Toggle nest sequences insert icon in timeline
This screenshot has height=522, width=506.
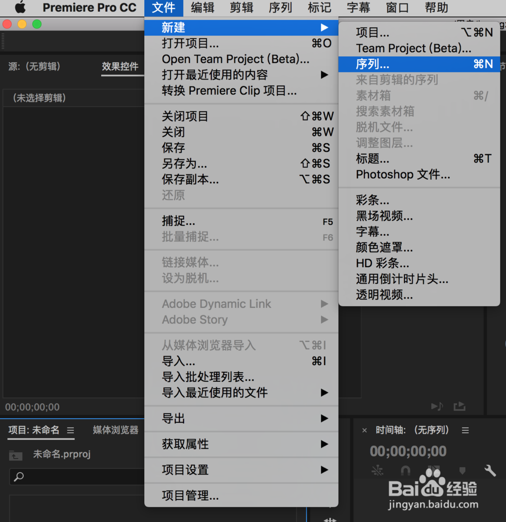pos(377,471)
